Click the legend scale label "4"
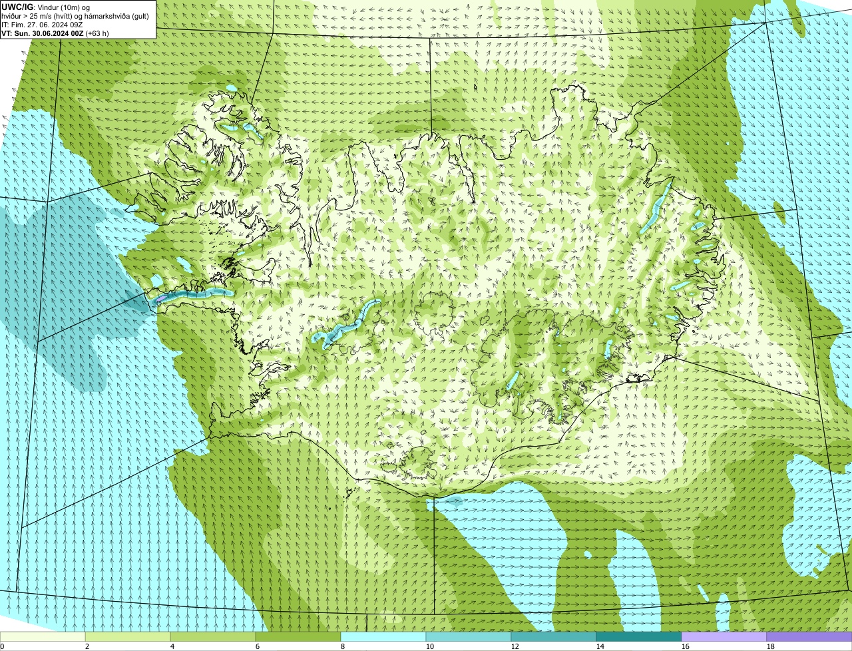Image resolution: width=852 pixels, height=651 pixels. [172, 646]
